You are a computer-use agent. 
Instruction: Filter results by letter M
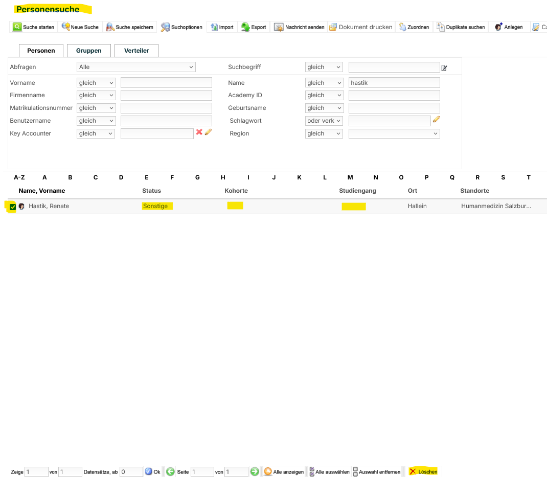click(x=350, y=177)
